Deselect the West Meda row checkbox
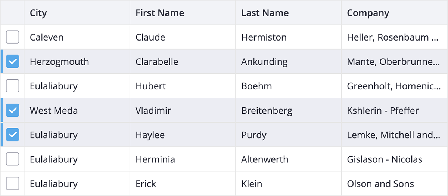The width and height of the screenshot is (448, 196). pos(13,110)
